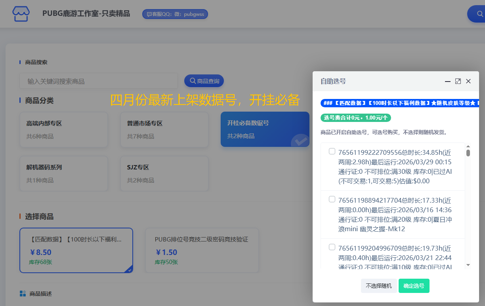Check the account ending in 217704
The width and height of the screenshot is (485, 306).
click(332, 199)
